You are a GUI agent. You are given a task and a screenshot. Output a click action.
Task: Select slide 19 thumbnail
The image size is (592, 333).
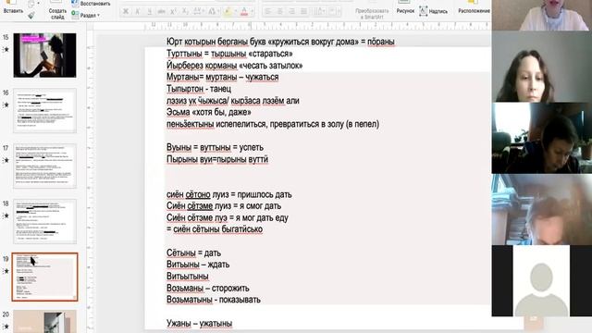(x=44, y=277)
